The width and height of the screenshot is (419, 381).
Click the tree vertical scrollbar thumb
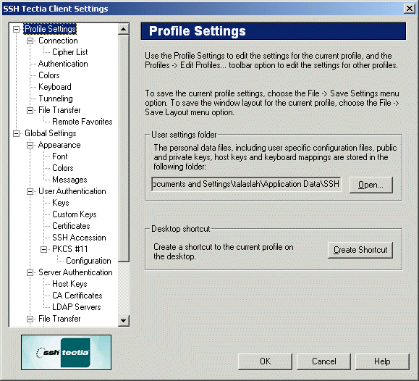pyautogui.click(x=124, y=148)
